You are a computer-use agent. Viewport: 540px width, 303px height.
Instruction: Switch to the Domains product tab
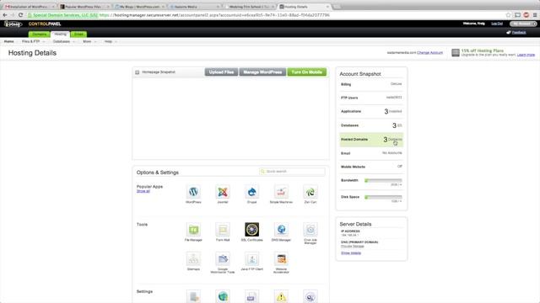pos(40,34)
